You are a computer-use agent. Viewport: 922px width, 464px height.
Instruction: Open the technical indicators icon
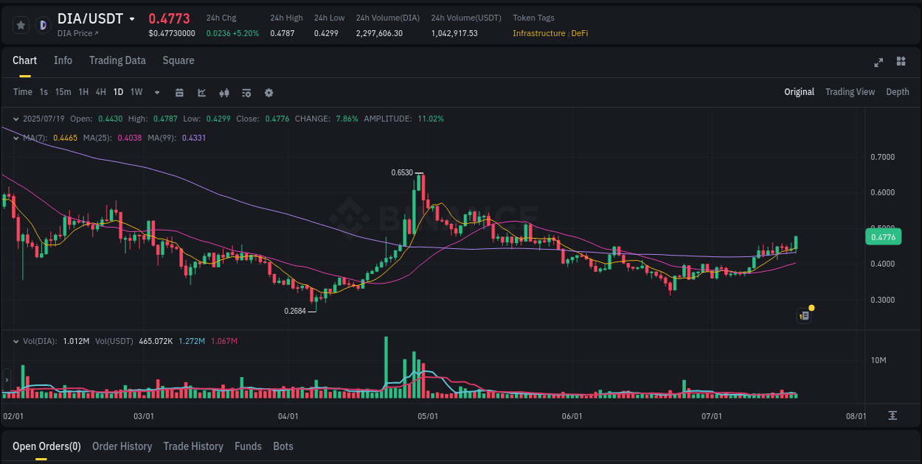(201, 92)
